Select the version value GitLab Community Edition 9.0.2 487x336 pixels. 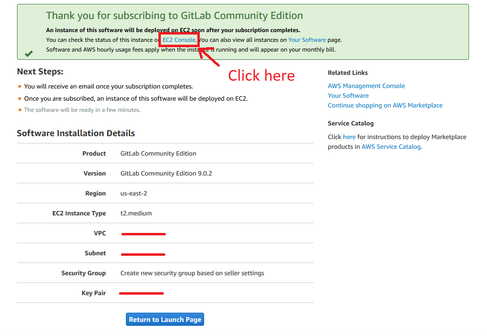(x=166, y=174)
